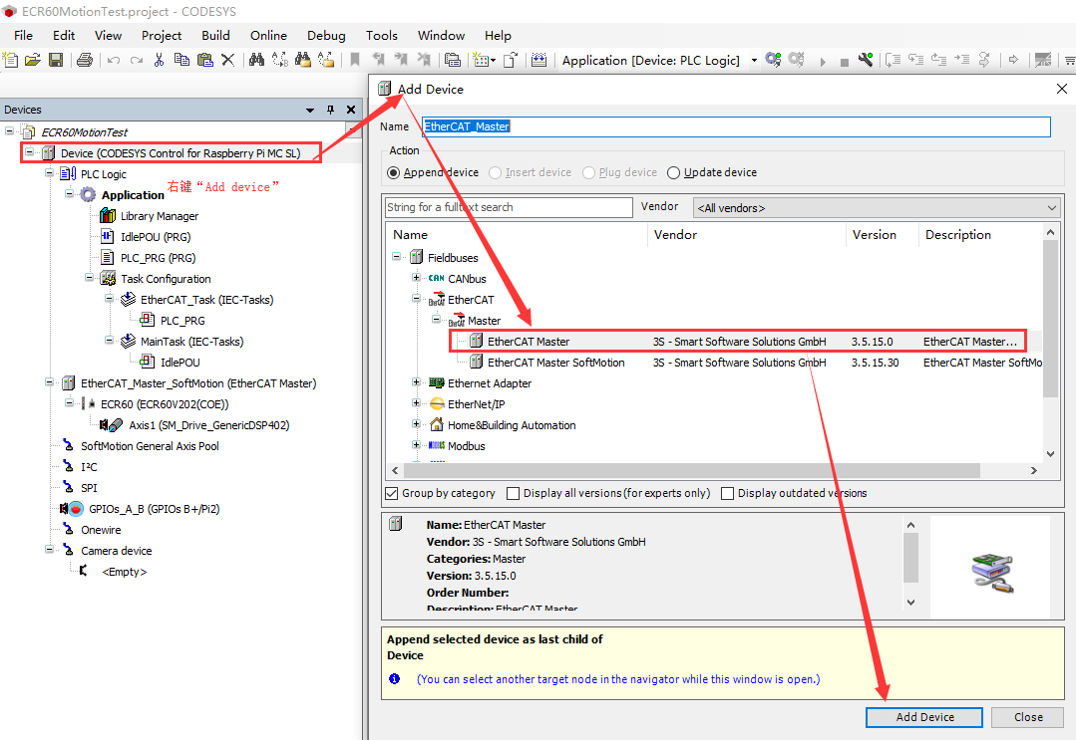Open a project file from toolbar
1076x740 pixels.
click(x=32, y=61)
